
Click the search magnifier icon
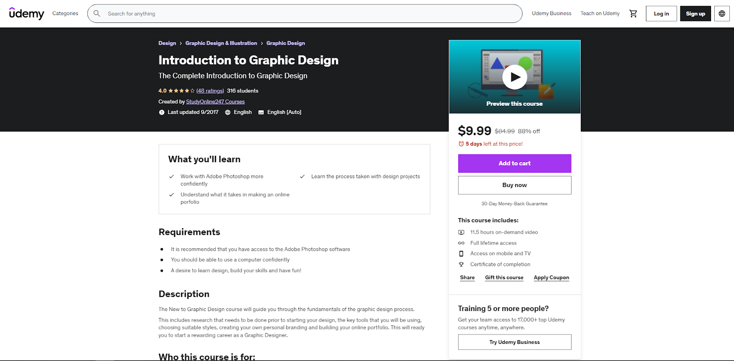click(97, 14)
